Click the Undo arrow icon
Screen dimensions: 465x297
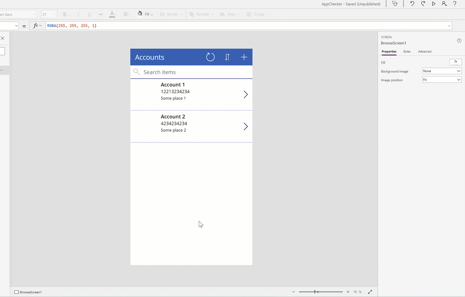(x=412, y=4)
